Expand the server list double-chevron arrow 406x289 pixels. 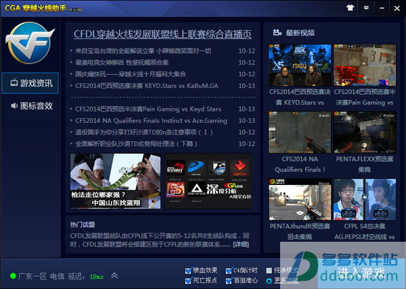(114, 276)
